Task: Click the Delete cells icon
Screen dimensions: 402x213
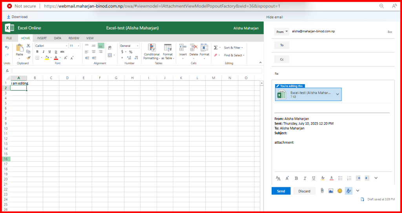Action: pos(194,48)
